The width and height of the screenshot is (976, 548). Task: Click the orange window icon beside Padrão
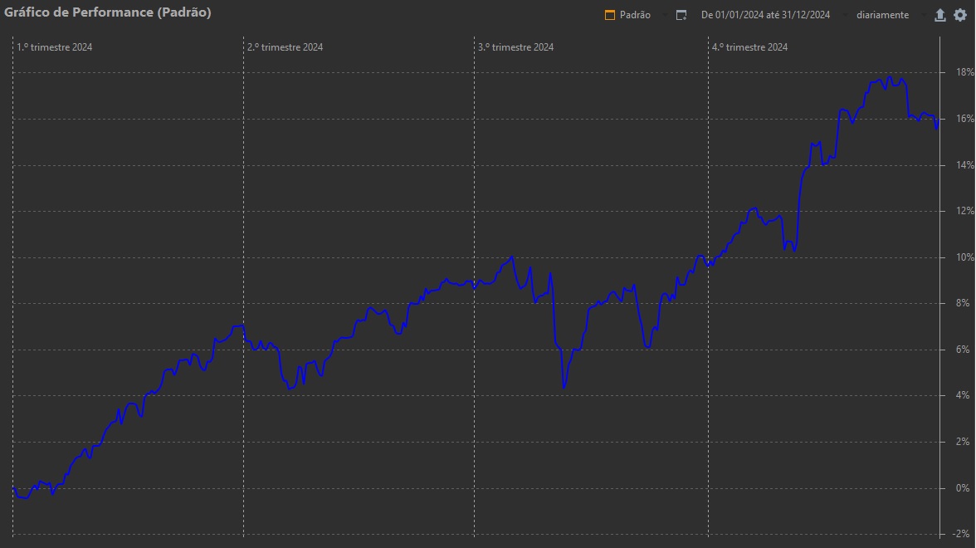click(610, 15)
